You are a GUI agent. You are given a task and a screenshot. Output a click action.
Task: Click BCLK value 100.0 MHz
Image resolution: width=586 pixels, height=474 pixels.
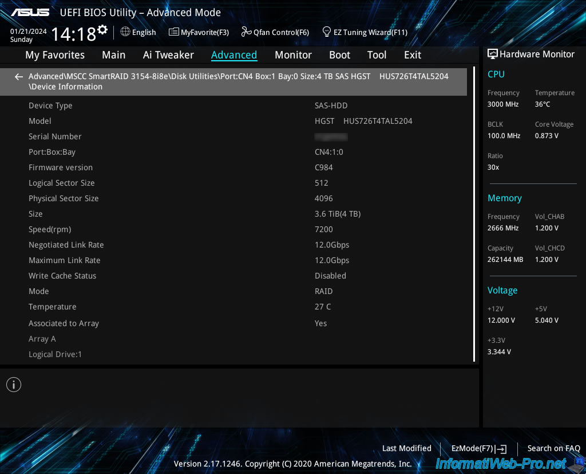tap(504, 135)
